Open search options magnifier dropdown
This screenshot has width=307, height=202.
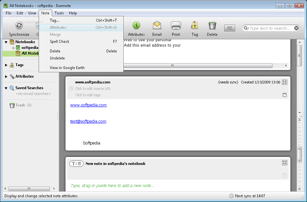246,28
